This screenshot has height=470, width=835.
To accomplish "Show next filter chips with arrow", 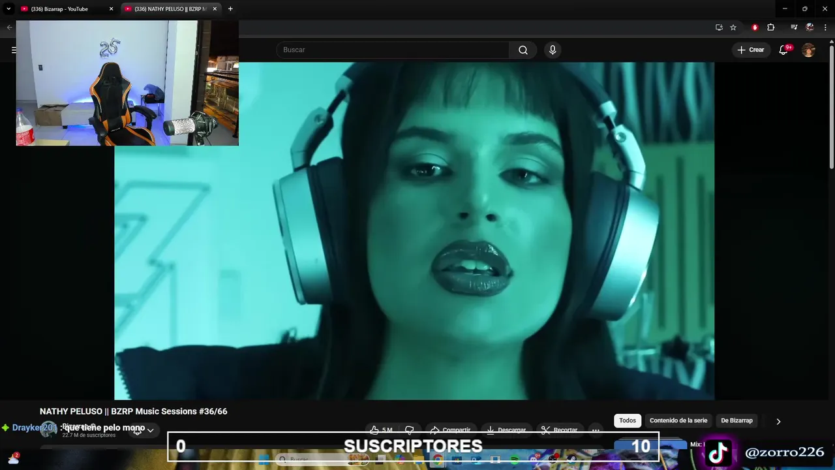I will [x=778, y=421].
